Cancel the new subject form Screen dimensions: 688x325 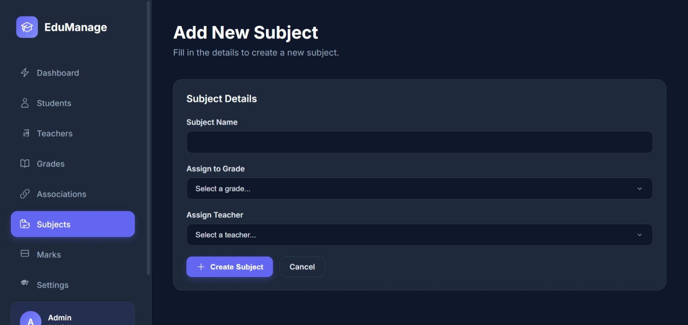pyautogui.click(x=302, y=267)
